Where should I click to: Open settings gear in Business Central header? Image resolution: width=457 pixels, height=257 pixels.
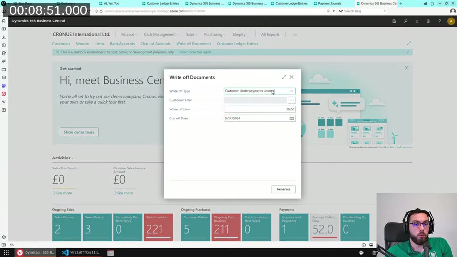(428, 21)
